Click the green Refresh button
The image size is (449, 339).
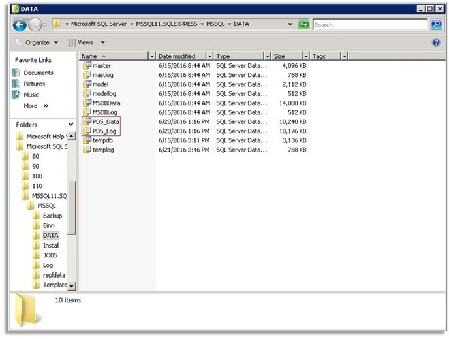coord(303,25)
